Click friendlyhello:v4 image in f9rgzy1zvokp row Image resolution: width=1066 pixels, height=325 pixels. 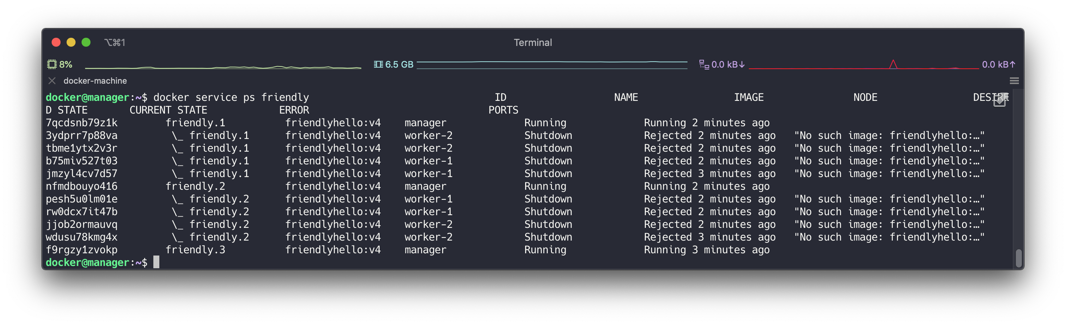pyautogui.click(x=333, y=250)
